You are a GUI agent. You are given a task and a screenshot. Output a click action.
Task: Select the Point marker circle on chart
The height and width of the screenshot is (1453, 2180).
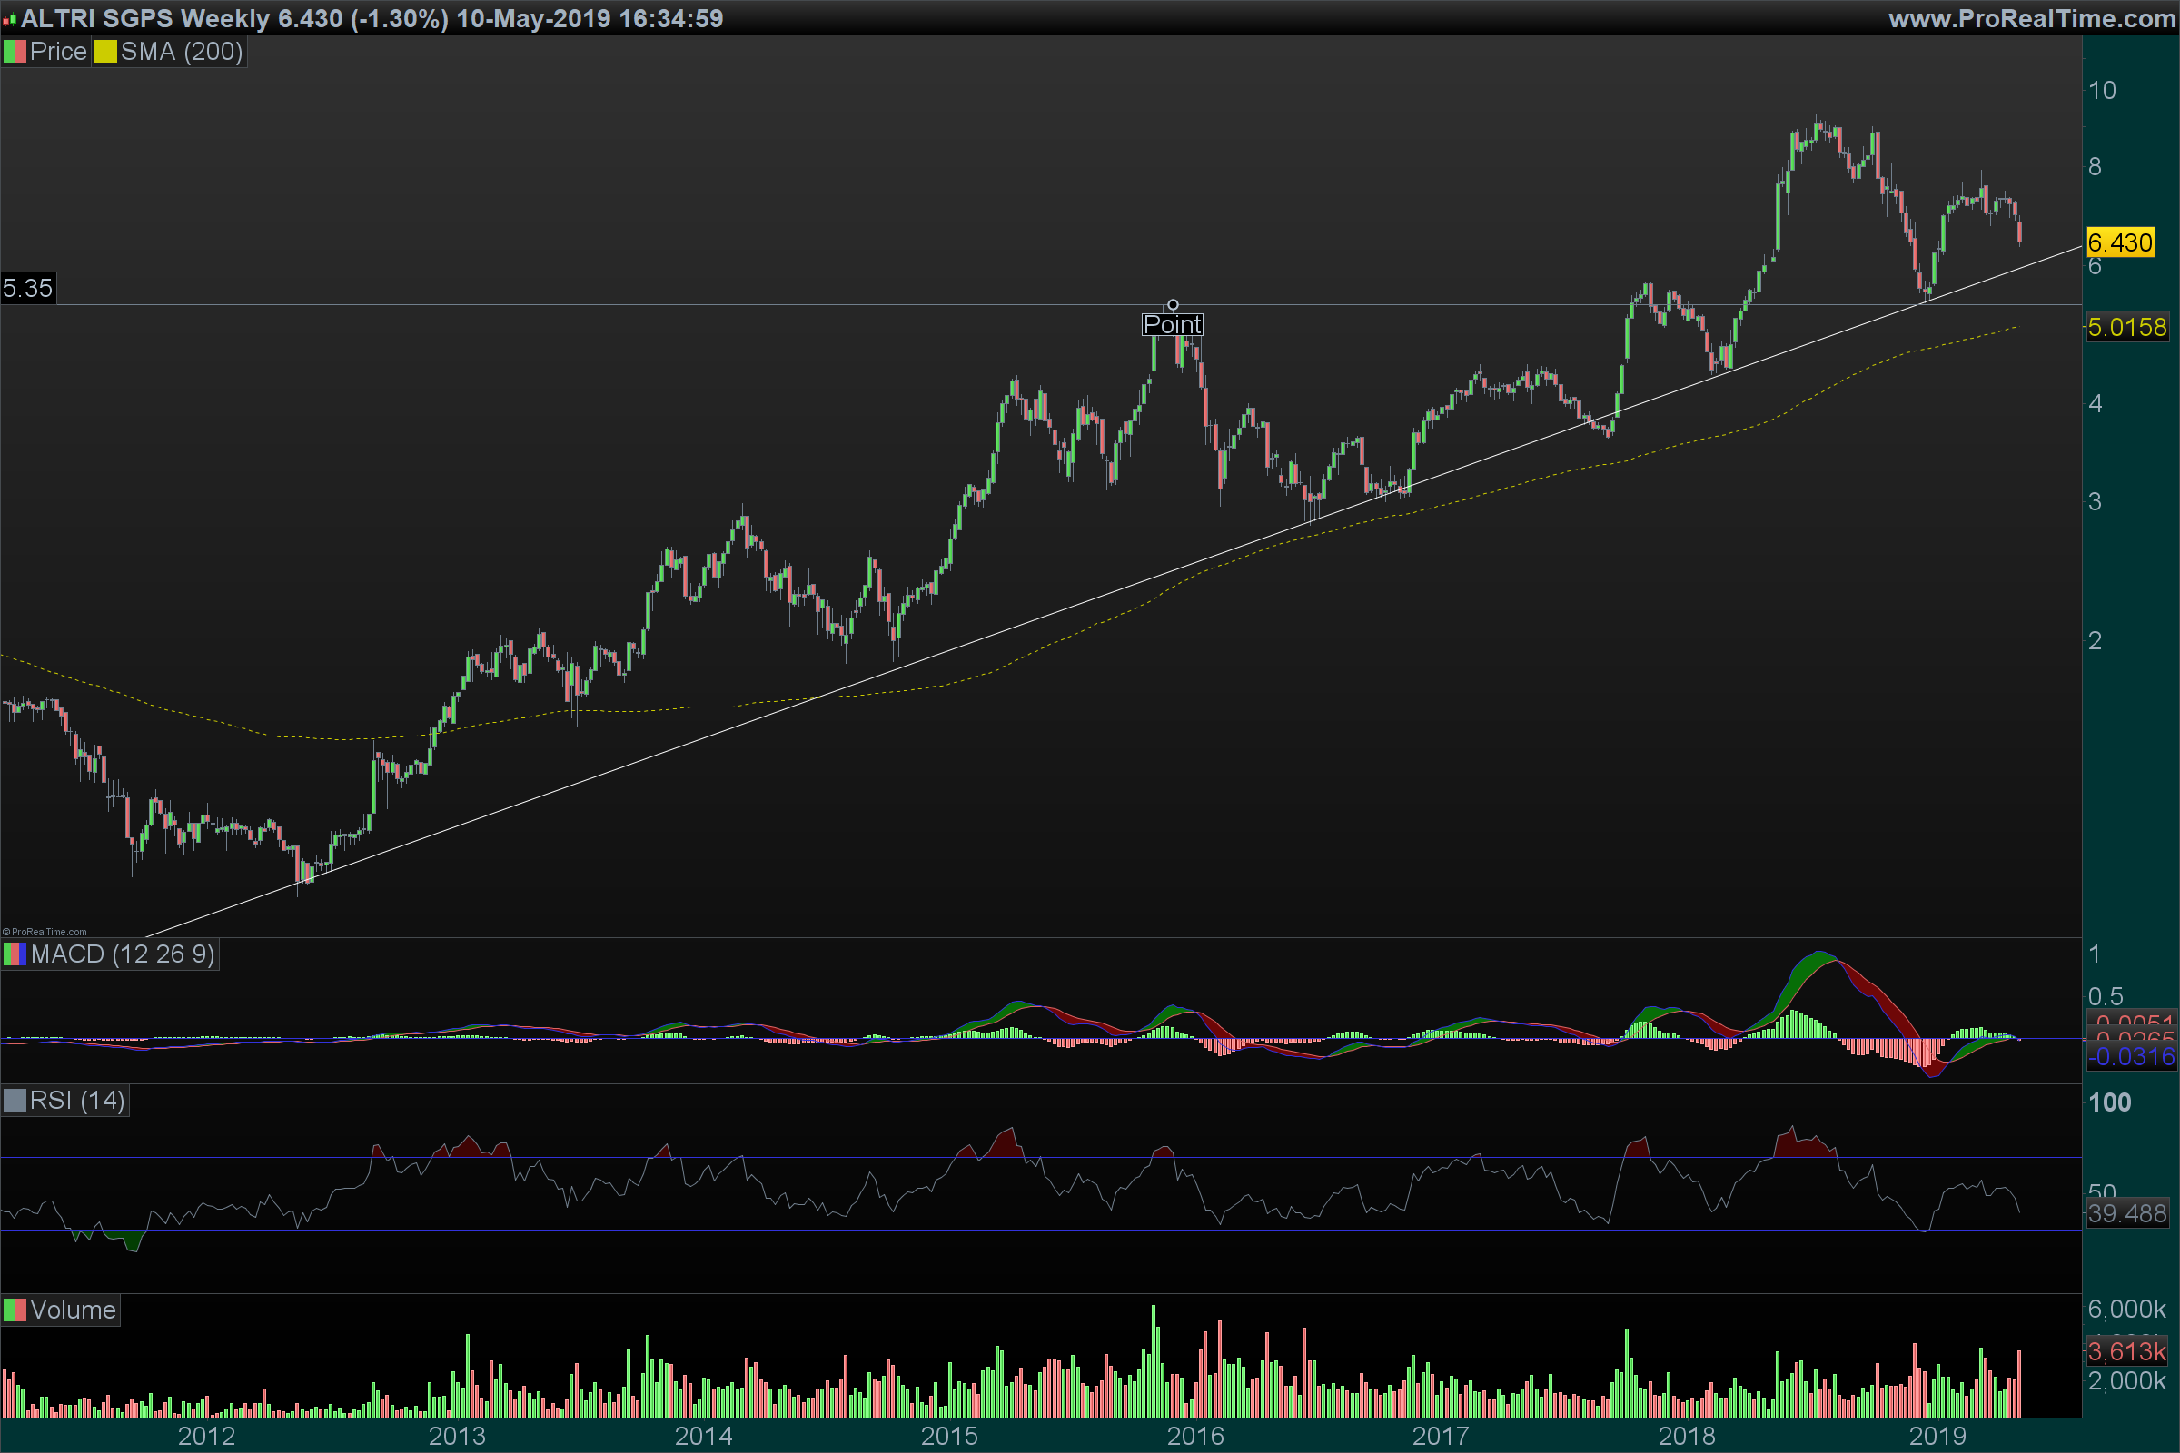(1173, 305)
